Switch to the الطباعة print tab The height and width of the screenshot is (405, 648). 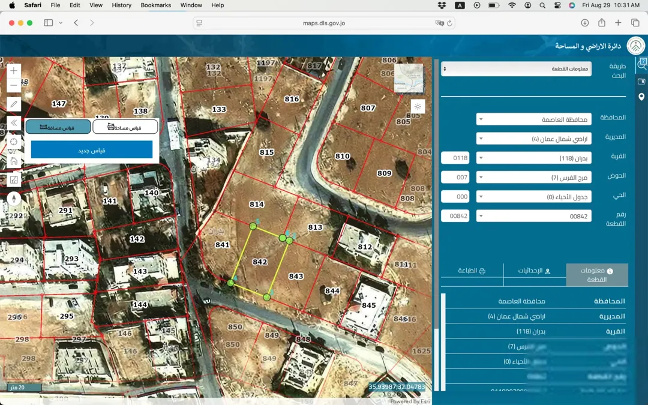tap(472, 271)
